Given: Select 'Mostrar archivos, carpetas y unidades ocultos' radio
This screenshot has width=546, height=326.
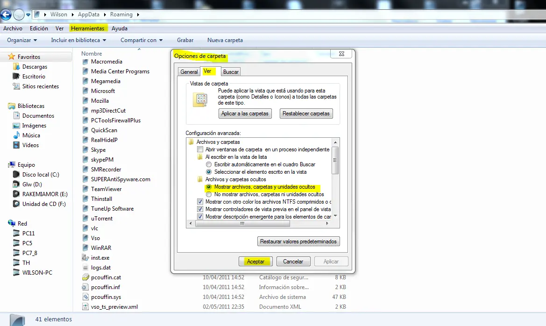Looking at the screenshot, I should point(209,187).
